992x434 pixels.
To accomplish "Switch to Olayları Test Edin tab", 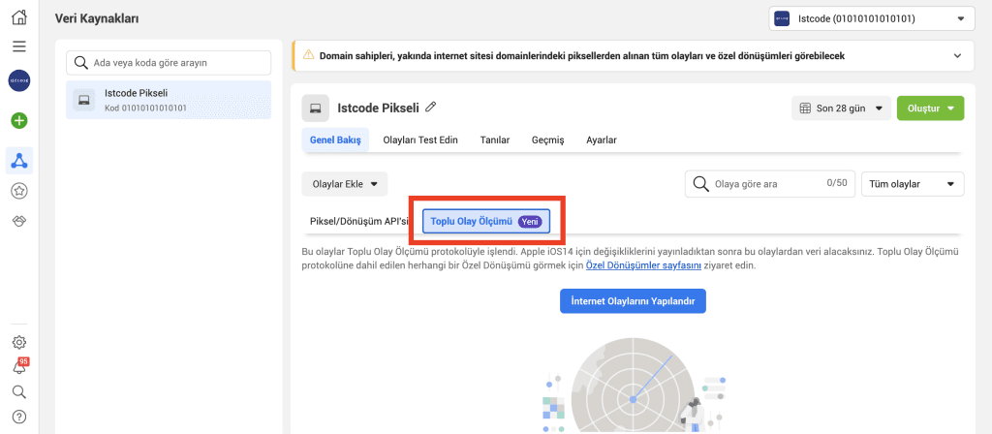I will pos(420,139).
